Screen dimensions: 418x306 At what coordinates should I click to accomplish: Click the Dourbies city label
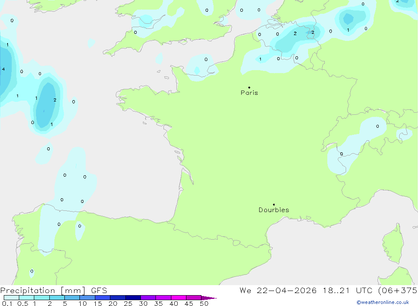tap(274, 210)
